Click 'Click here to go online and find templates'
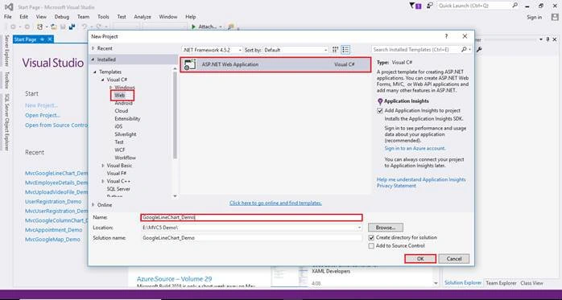 coord(275,203)
